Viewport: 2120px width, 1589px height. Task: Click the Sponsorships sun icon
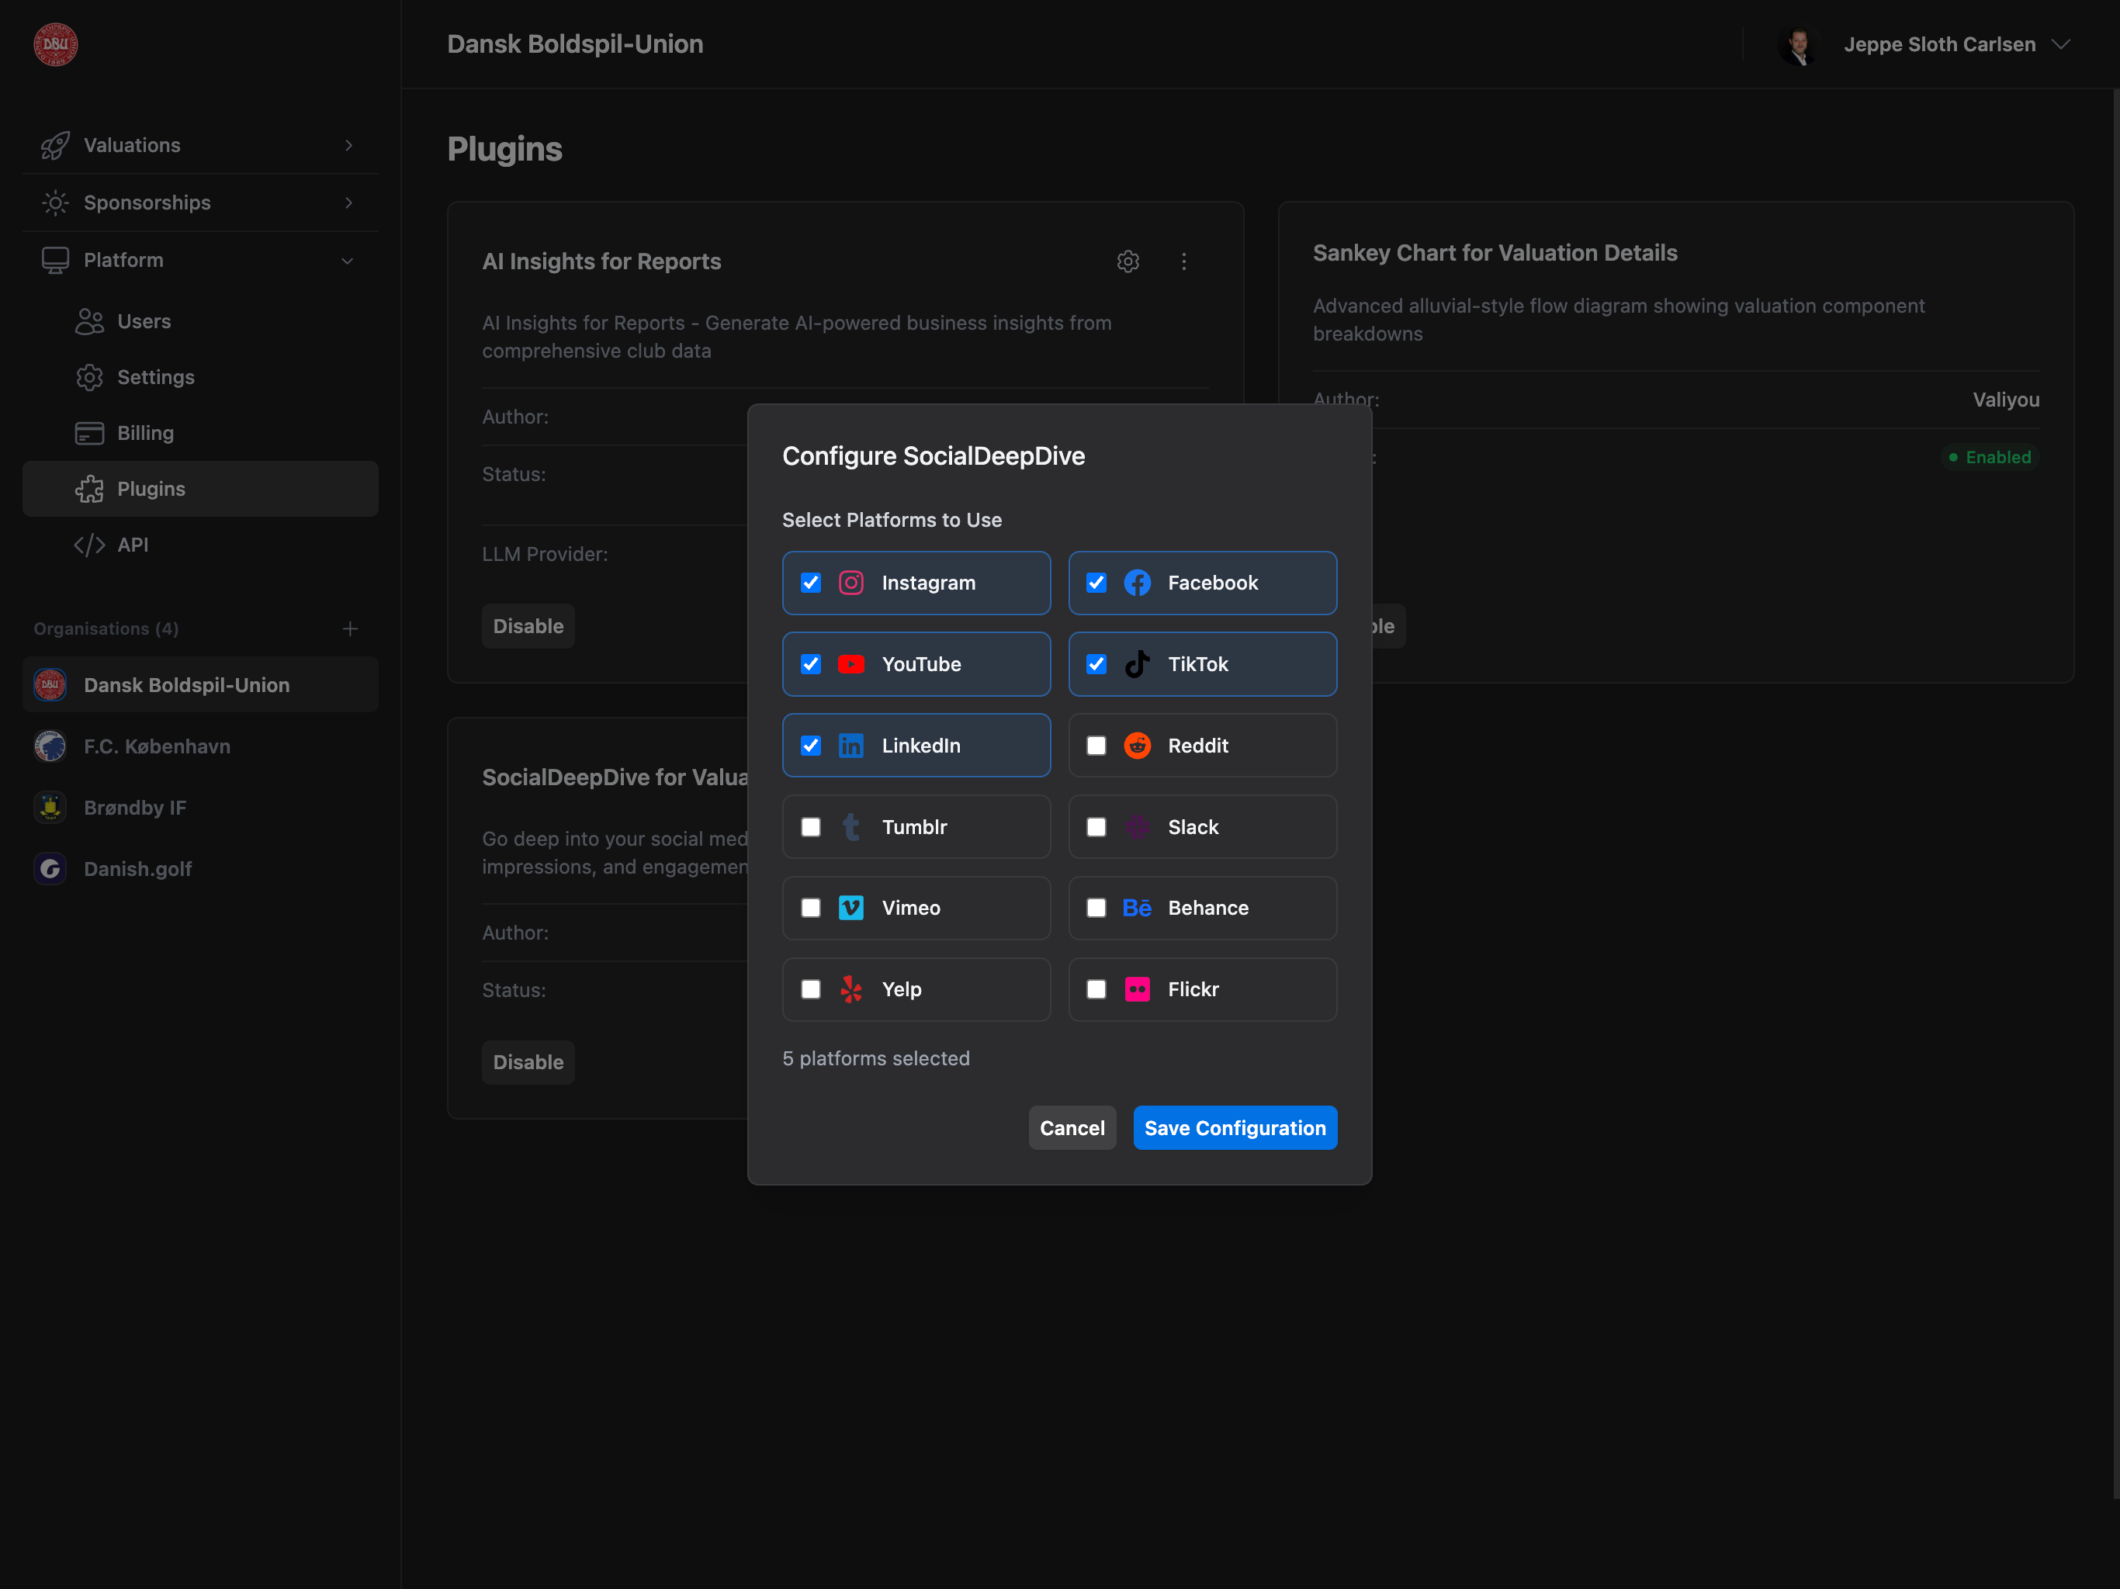point(54,203)
